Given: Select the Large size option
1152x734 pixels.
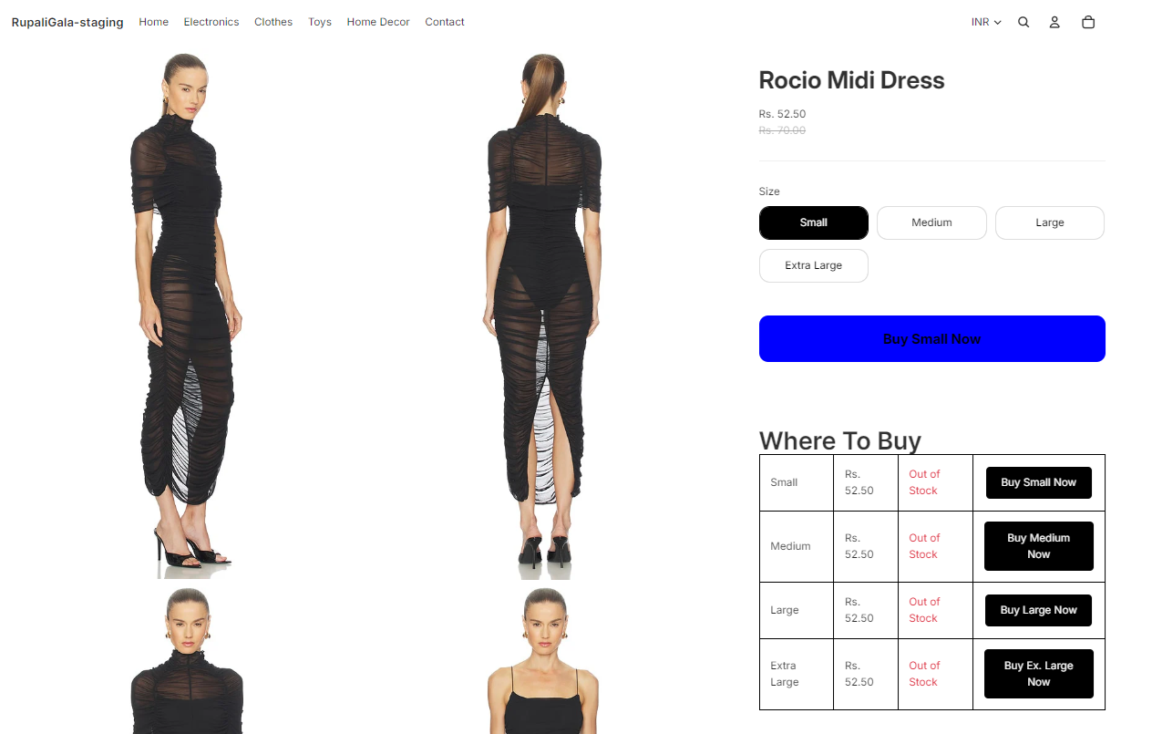Looking at the screenshot, I should (1050, 222).
